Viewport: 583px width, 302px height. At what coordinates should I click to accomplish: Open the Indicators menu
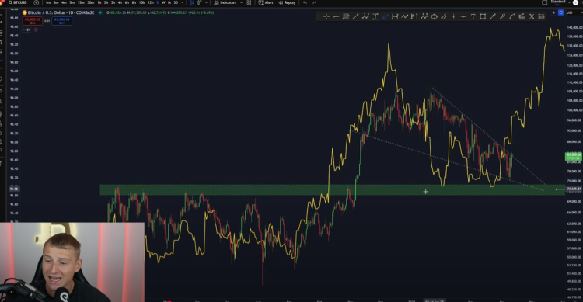click(x=225, y=2)
